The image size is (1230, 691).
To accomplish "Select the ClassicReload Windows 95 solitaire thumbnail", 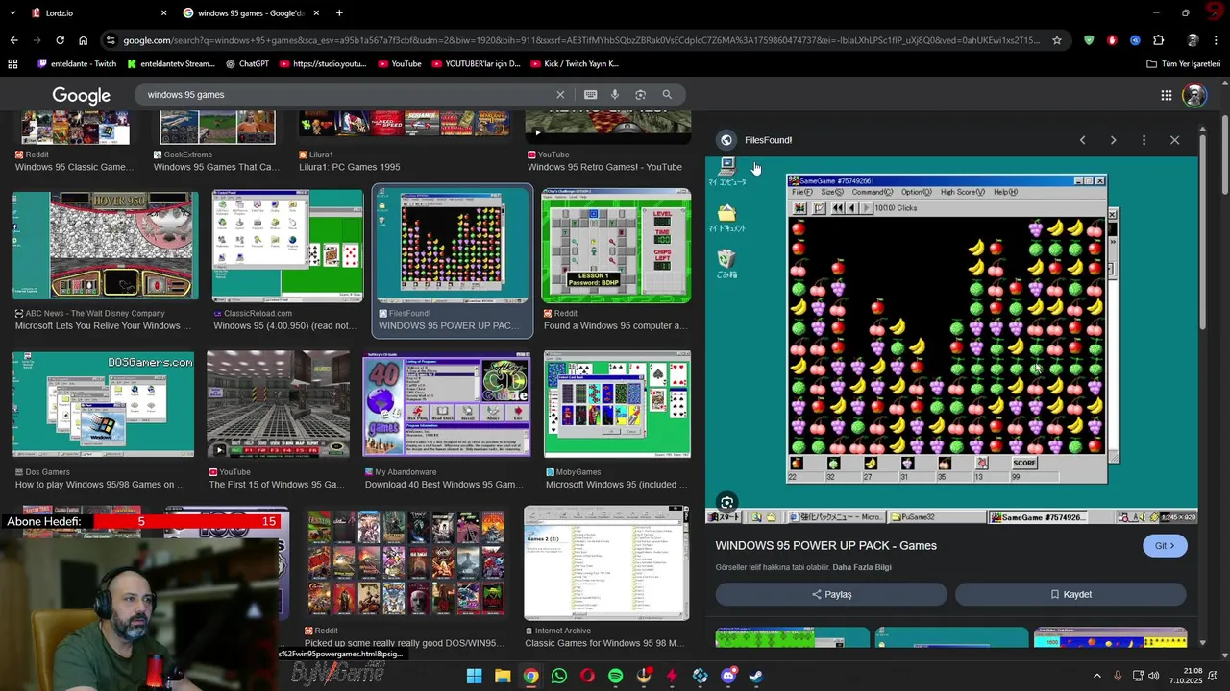I will (286, 246).
